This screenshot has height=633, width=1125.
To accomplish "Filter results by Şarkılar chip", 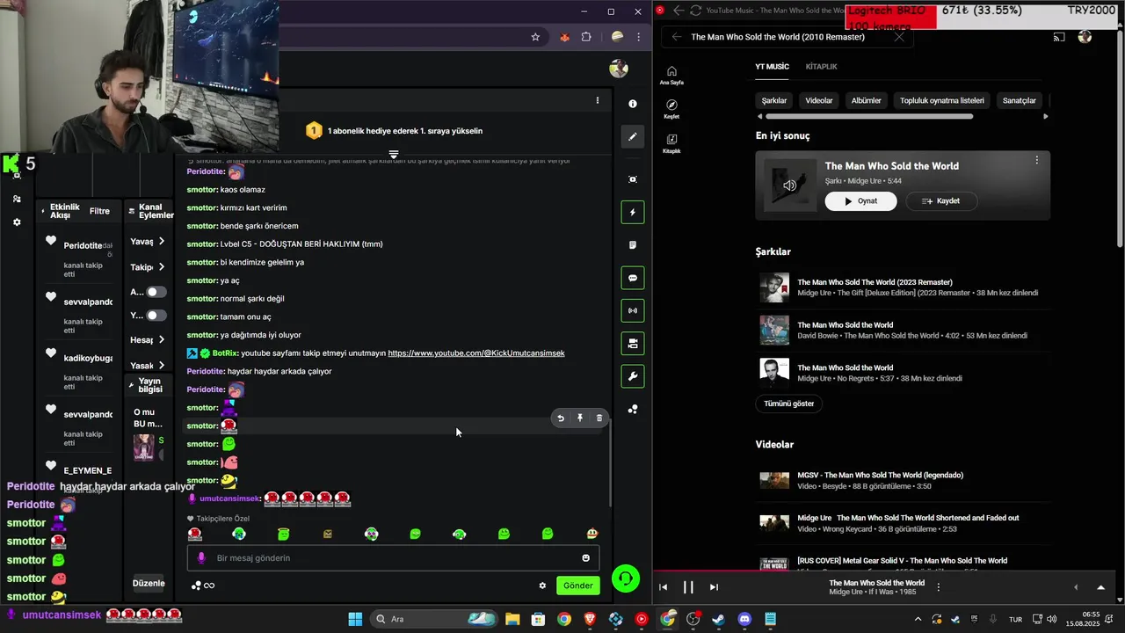I will coord(774,100).
